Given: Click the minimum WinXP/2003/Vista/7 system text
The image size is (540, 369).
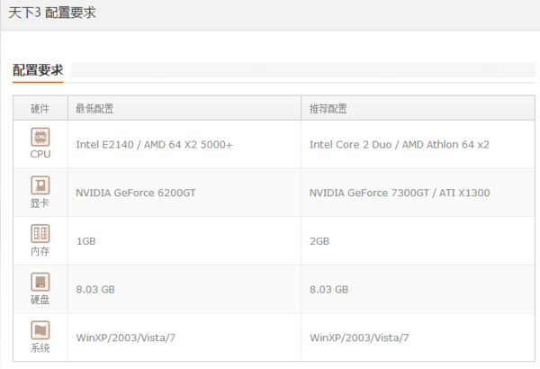Looking at the screenshot, I should (x=125, y=337).
